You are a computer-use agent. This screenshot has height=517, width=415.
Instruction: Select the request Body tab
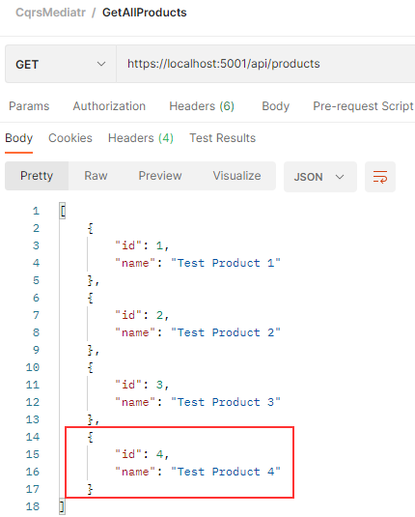point(275,106)
